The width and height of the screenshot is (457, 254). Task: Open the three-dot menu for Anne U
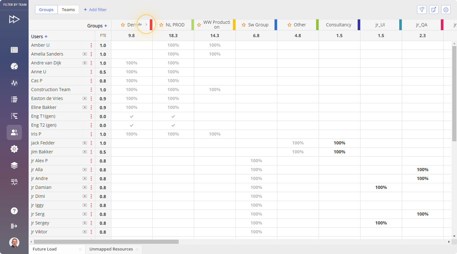pos(91,72)
